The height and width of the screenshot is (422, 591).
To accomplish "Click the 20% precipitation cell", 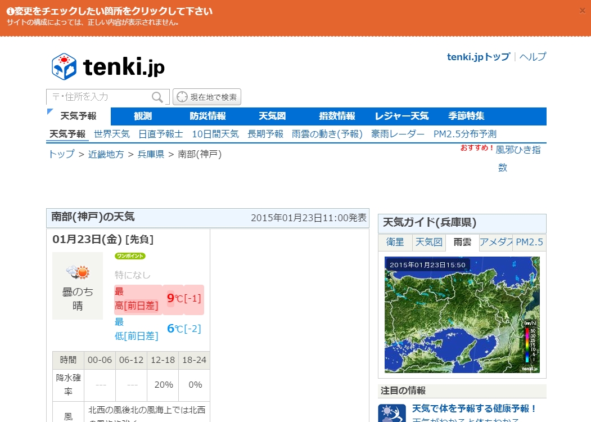I will [163, 385].
